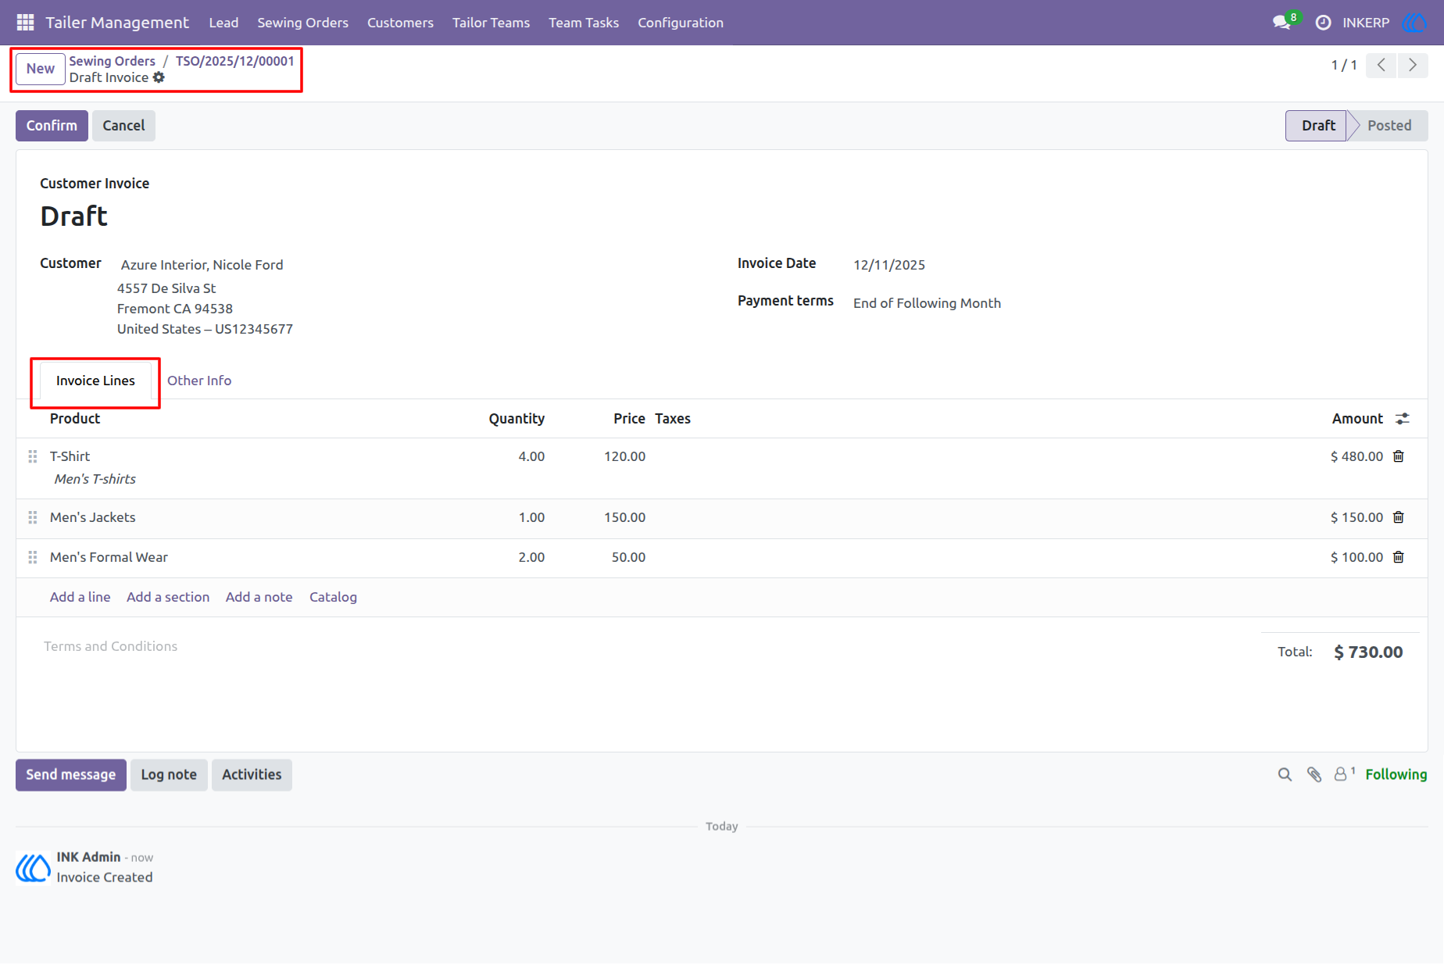
Task: Click Add a section link
Action: point(168,597)
